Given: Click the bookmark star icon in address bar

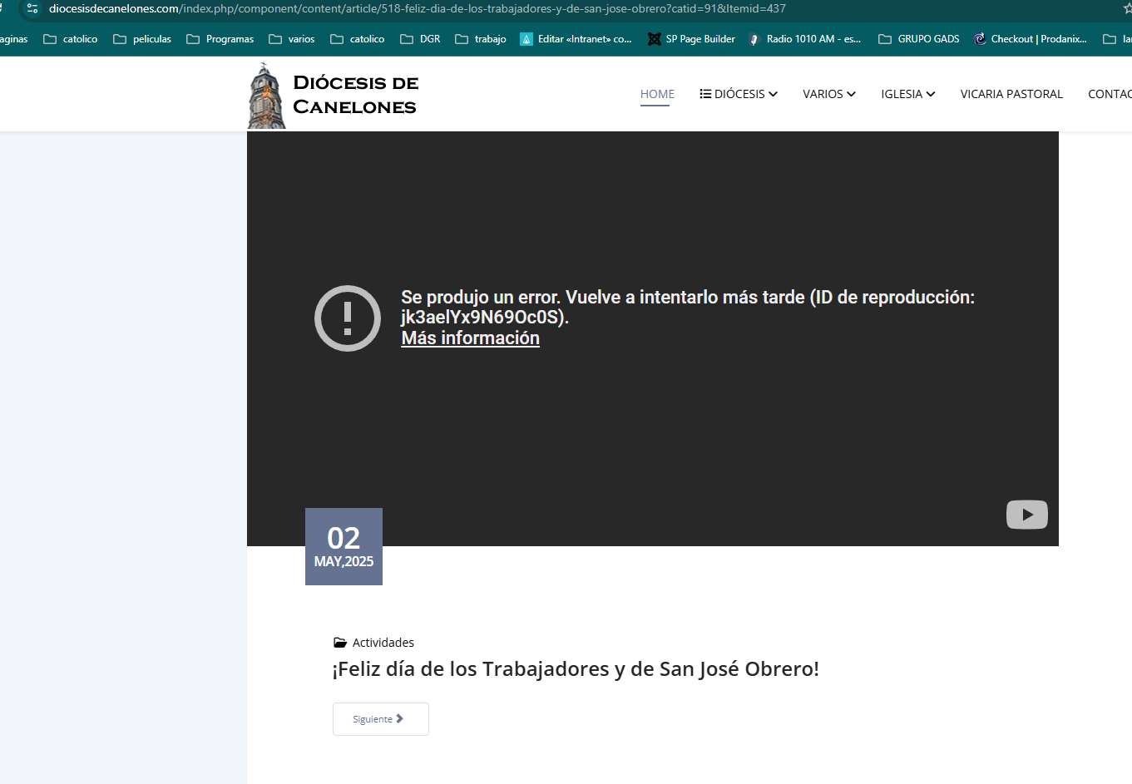Looking at the screenshot, I should click(x=1126, y=8).
